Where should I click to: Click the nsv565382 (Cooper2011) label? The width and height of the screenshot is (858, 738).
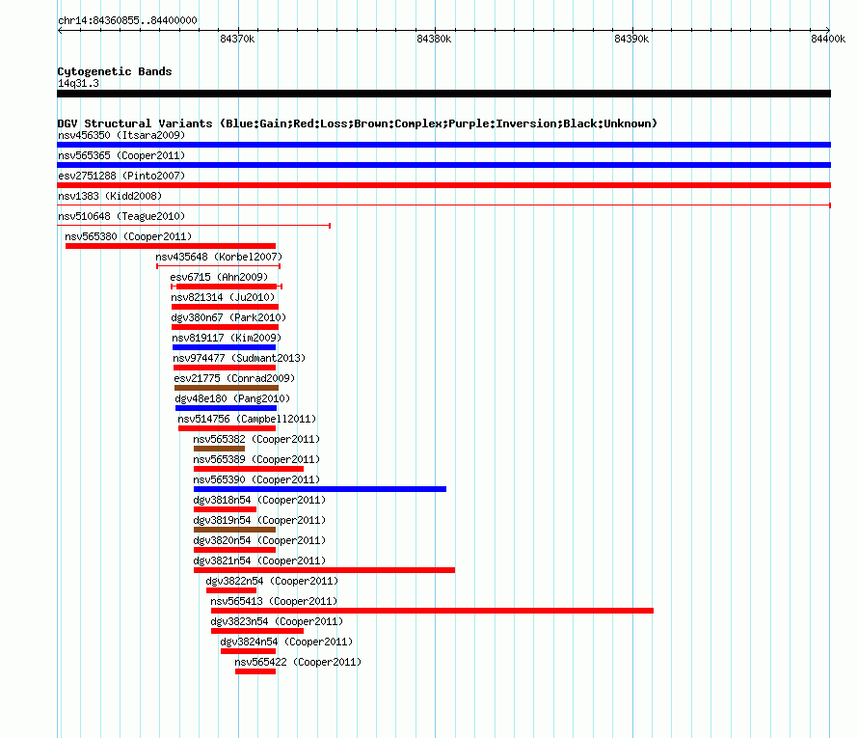pyautogui.click(x=256, y=439)
